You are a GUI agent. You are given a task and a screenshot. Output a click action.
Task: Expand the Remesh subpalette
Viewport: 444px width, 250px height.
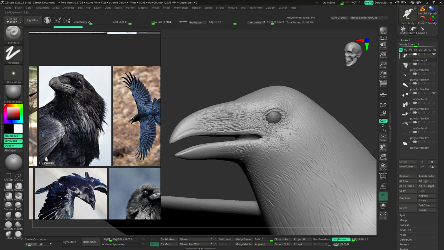(404, 244)
